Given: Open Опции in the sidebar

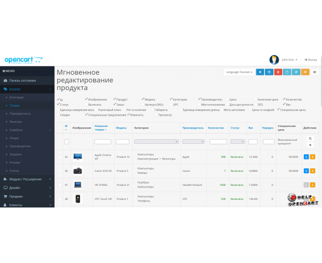Looking at the screenshot, I should click(x=14, y=138).
